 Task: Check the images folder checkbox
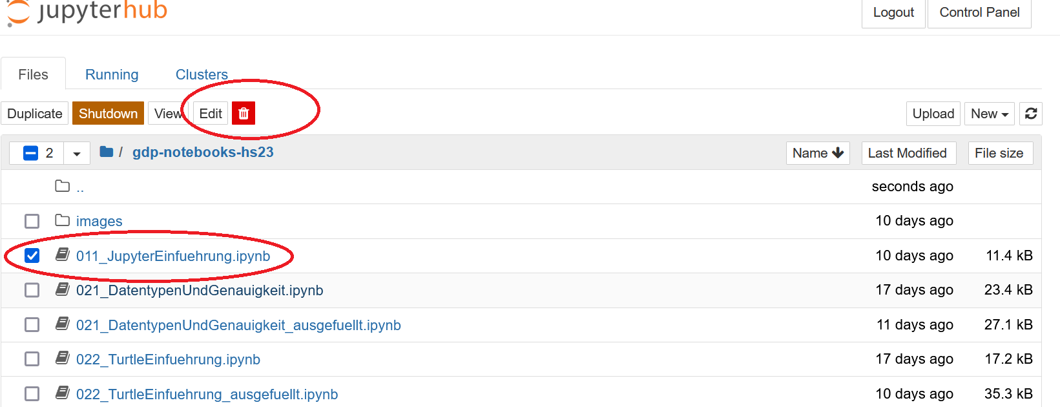tap(32, 221)
